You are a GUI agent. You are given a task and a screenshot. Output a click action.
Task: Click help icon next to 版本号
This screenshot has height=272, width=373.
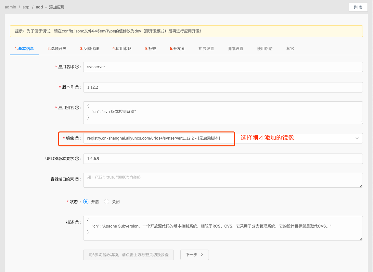click(77, 87)
